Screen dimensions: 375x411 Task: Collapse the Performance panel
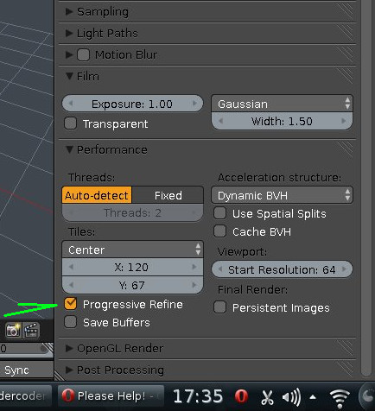pyautogui.click(x=69, y=149)
